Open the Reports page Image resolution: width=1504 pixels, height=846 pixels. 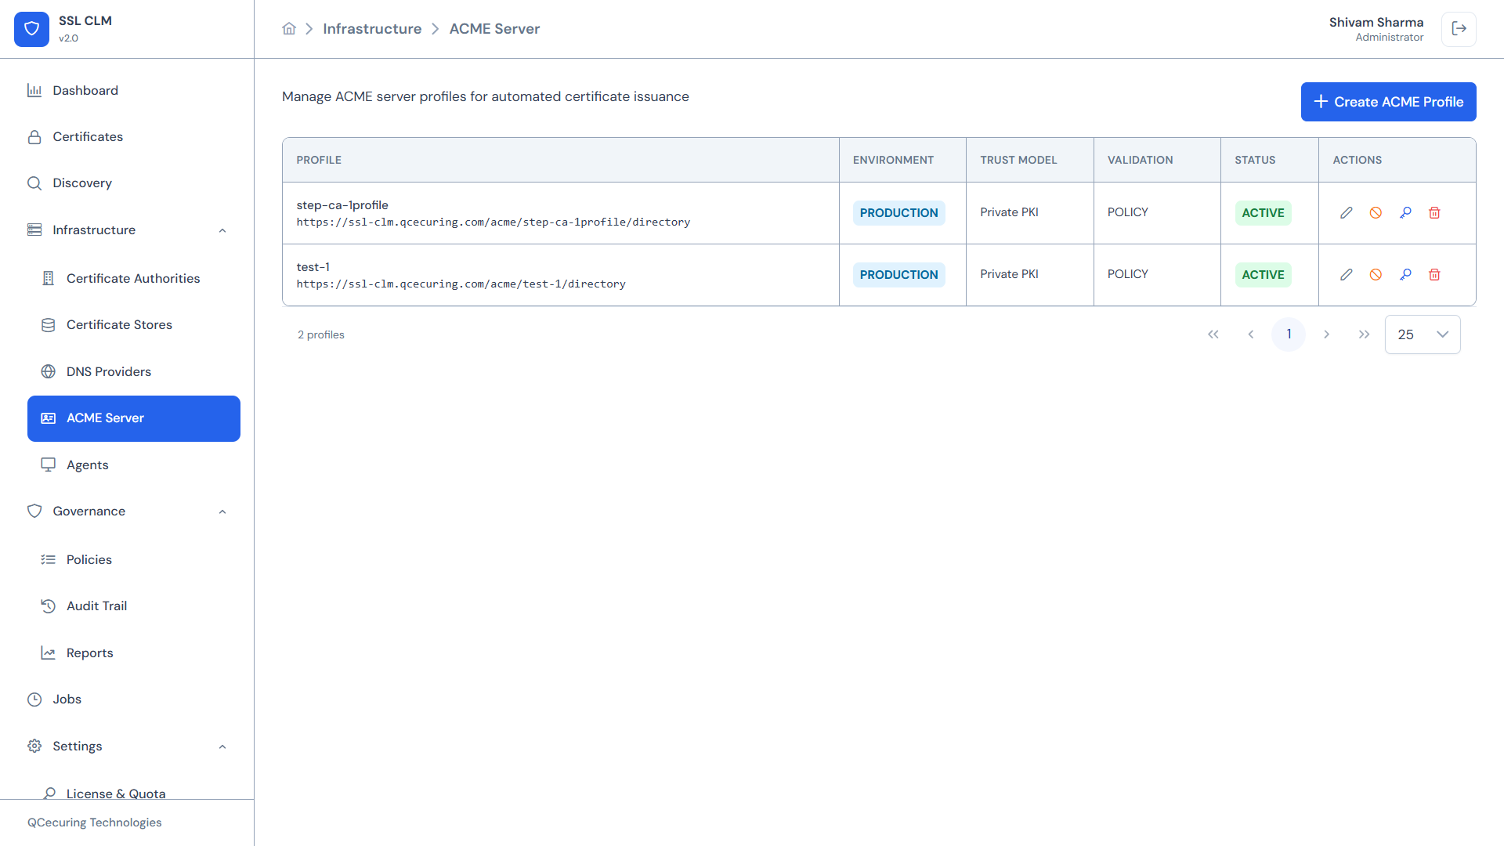(x=133, y=653)
